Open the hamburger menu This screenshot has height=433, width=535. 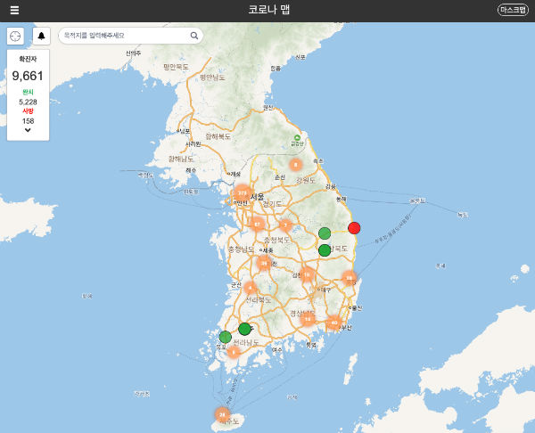(x=14, y=10)
